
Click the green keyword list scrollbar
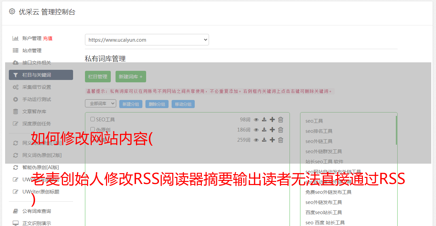point(396,130)
